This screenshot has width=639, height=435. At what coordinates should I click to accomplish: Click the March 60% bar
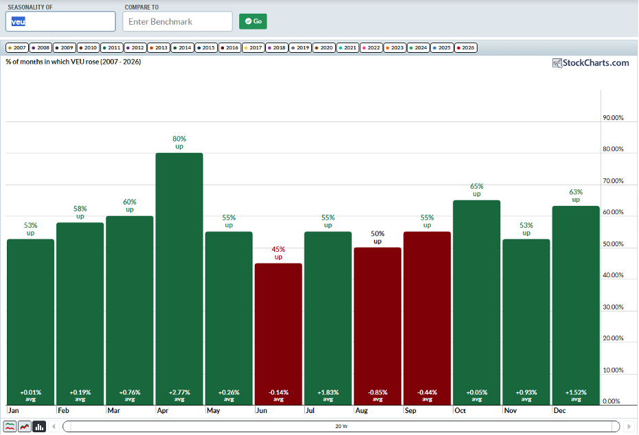[x=130, y=311]
